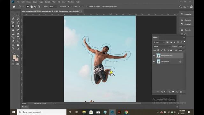Hide the Background layer
204x115 pixels.
154,62
